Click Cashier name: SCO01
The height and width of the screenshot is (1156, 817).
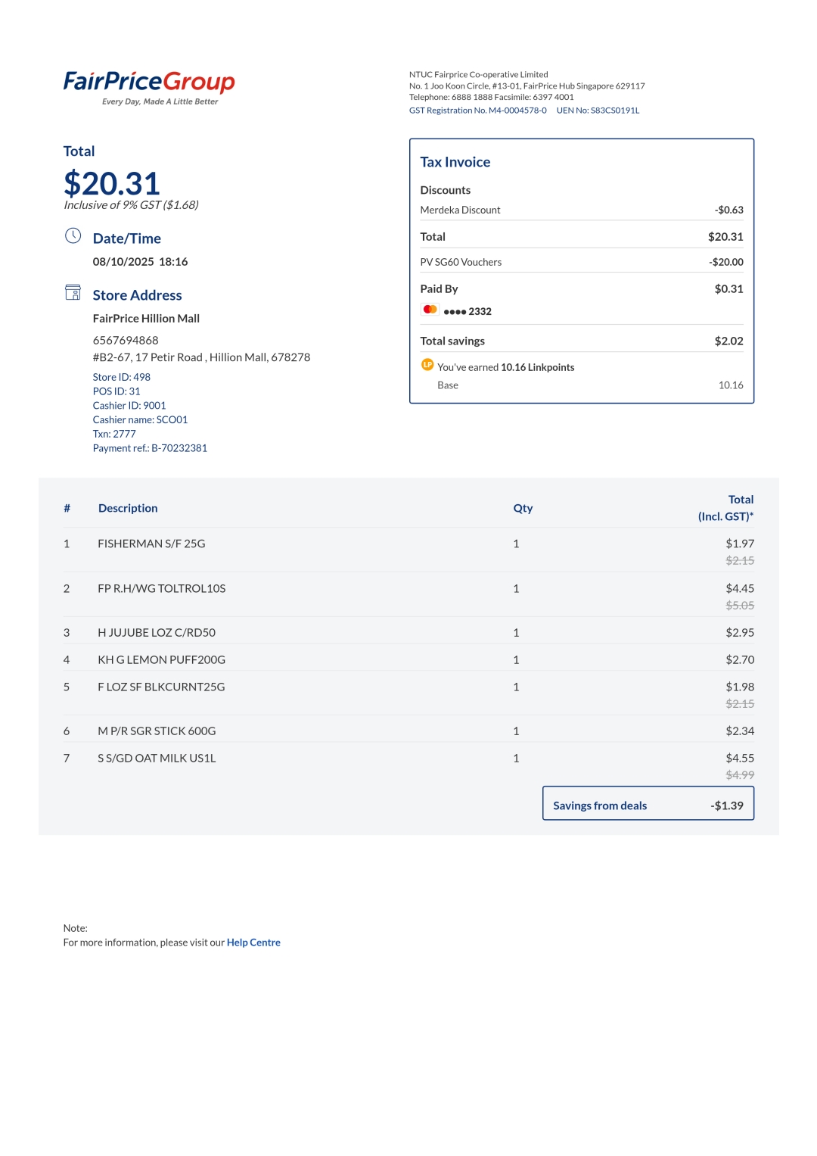pyautogui.click(x=140, y=420)
